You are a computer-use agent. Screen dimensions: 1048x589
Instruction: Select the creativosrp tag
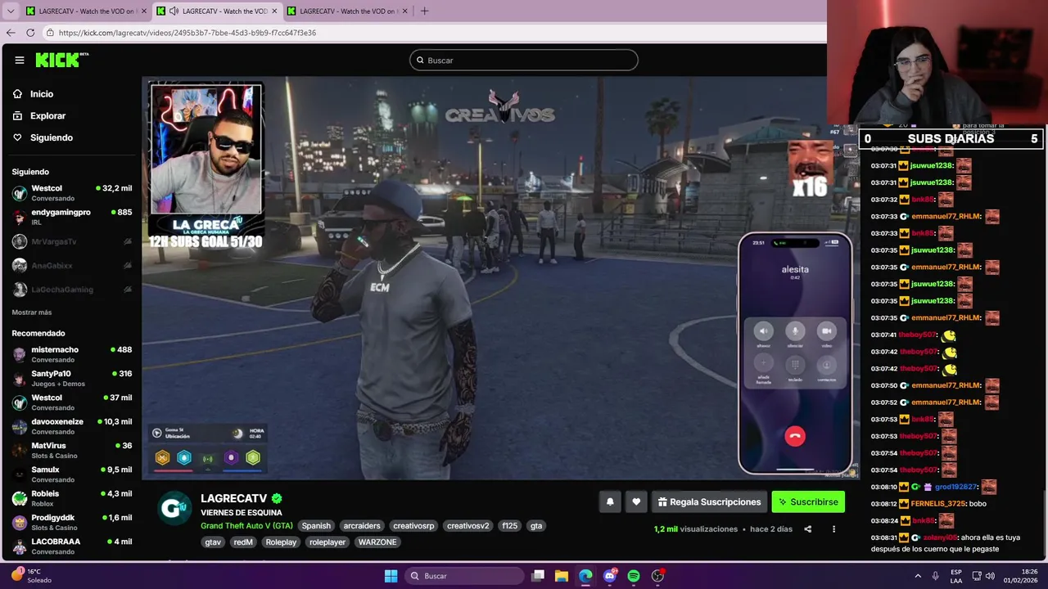413,526
